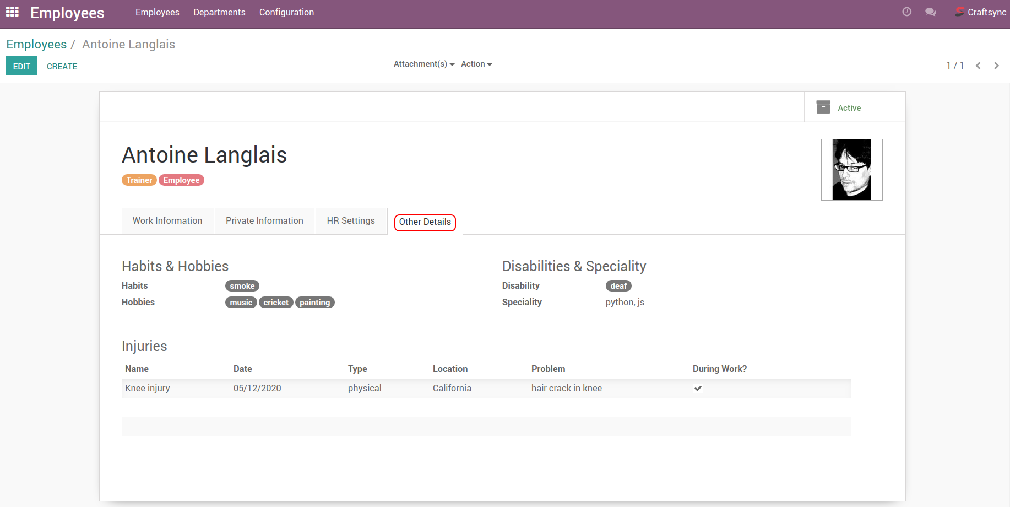
Task: Open the chat conversations icon
Action: pyautogui.click(x=930, y=12)
